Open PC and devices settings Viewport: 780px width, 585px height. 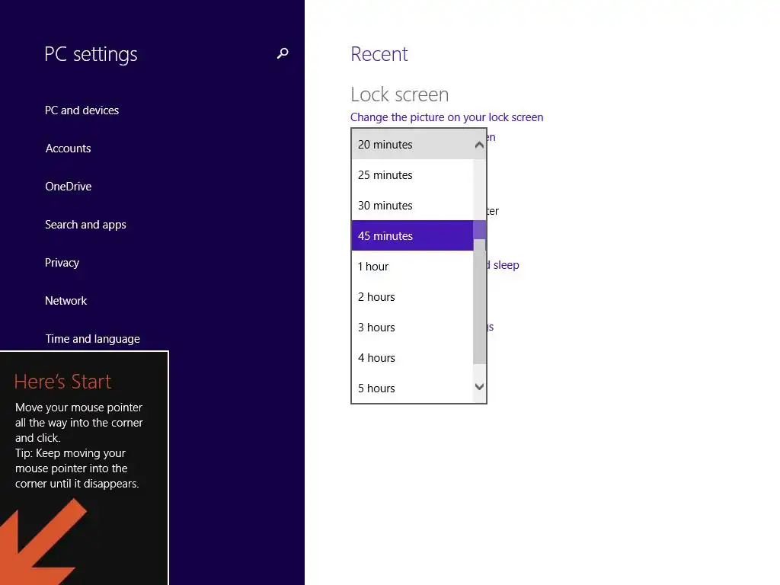(x=82, y=110)
